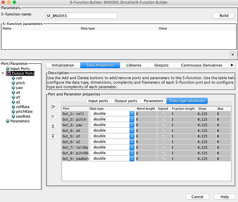
Task: Open data type dropdown for Out_3: yaw
Action: click(132, 125)
